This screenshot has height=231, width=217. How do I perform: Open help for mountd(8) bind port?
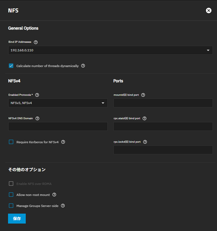[x=143, y=95]
